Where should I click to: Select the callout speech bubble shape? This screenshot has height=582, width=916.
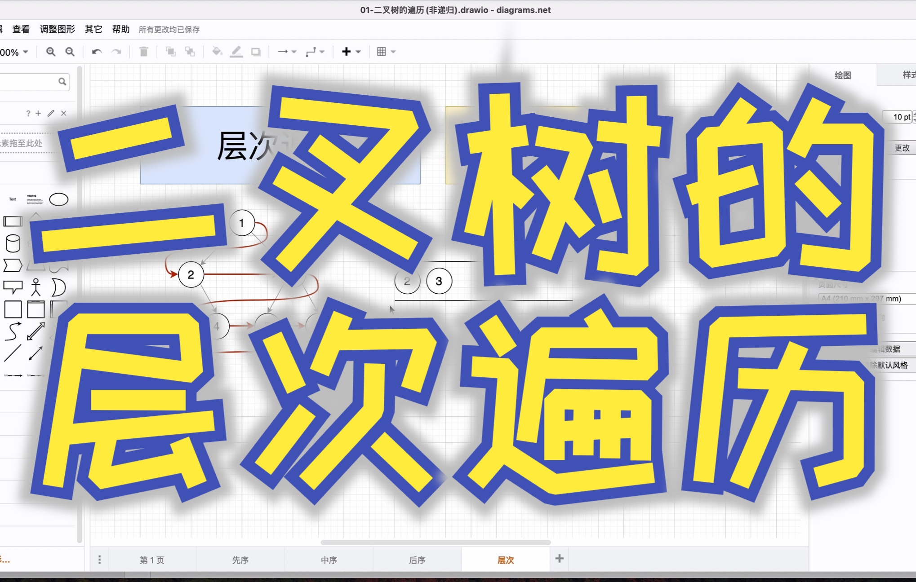pyautogui.click(x=13, y=287)
